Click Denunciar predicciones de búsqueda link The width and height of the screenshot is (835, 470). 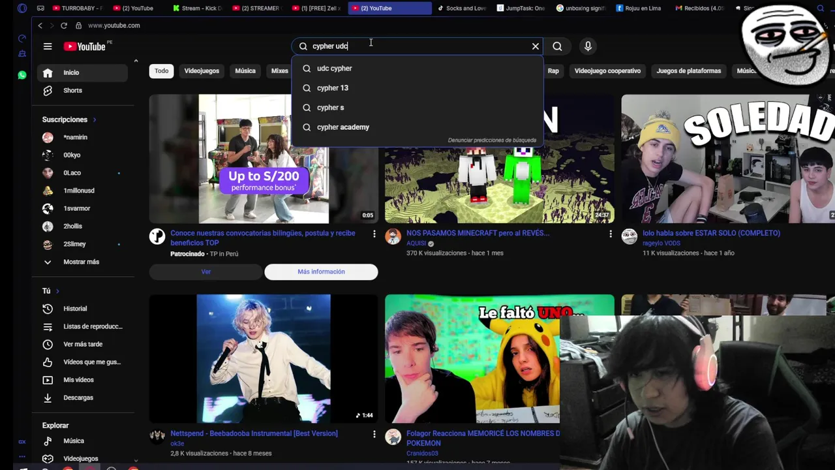pyautogui.click(x=492, y=140)
